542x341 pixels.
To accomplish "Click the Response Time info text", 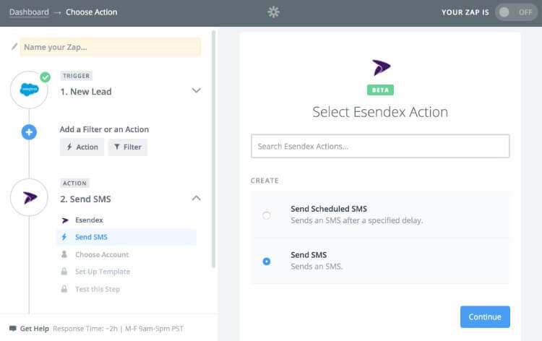I will pos(119,329).
